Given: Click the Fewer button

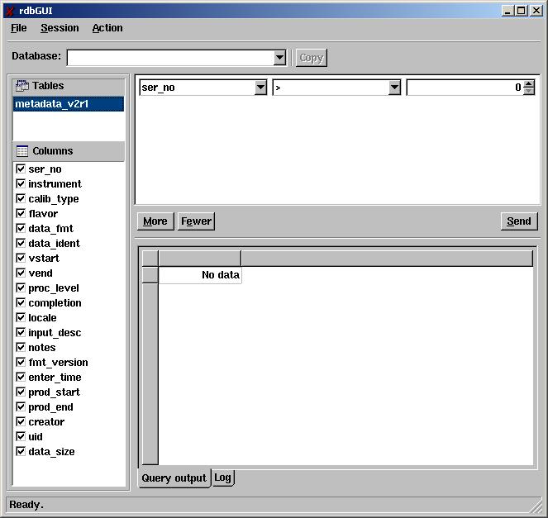Looking at the screenshot, I should point(196,221).
